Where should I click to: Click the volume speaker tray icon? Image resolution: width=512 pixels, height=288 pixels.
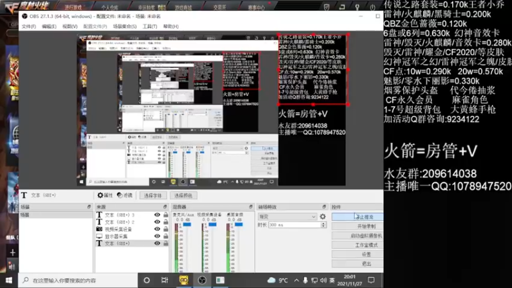click(x=323, y=280)
